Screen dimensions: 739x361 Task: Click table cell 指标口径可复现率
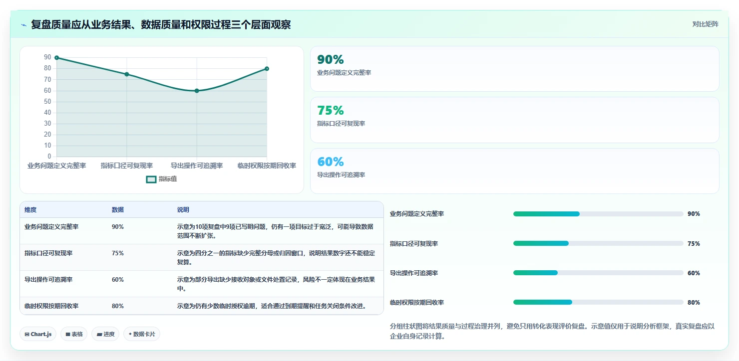click(x=48, y=253)
